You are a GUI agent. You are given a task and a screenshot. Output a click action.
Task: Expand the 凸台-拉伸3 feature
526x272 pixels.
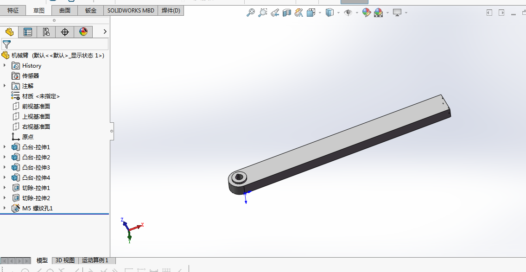(5, 167)
